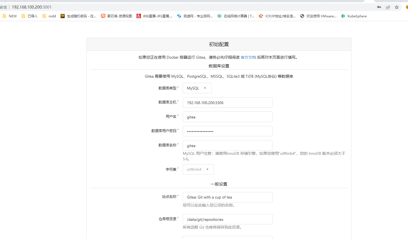Viewport: 408px width, 239px height.
Task: Click the 数据库名称 input field
Action: coord(227,145)
